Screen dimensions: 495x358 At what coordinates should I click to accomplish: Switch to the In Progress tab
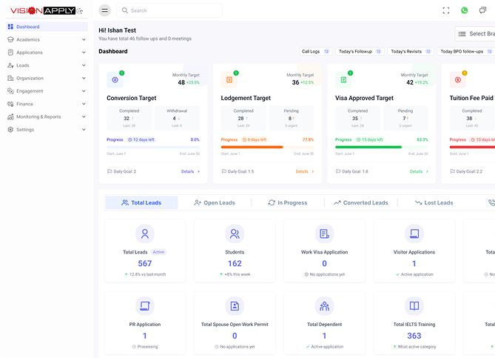coord(288,203)
